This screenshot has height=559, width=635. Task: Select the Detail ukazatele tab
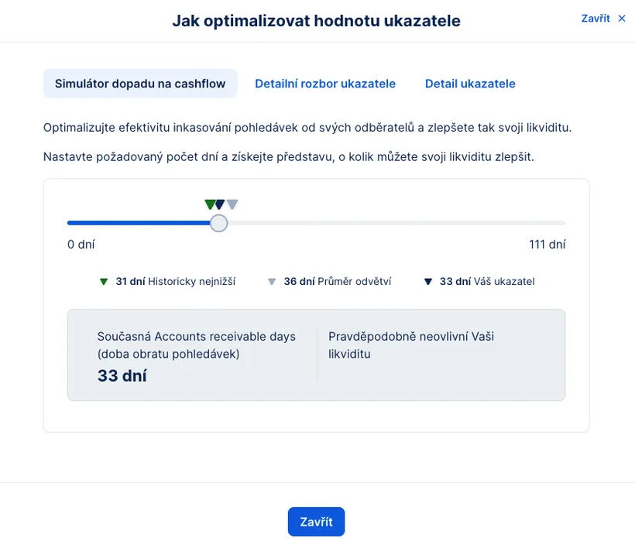[x=470, y=84]
